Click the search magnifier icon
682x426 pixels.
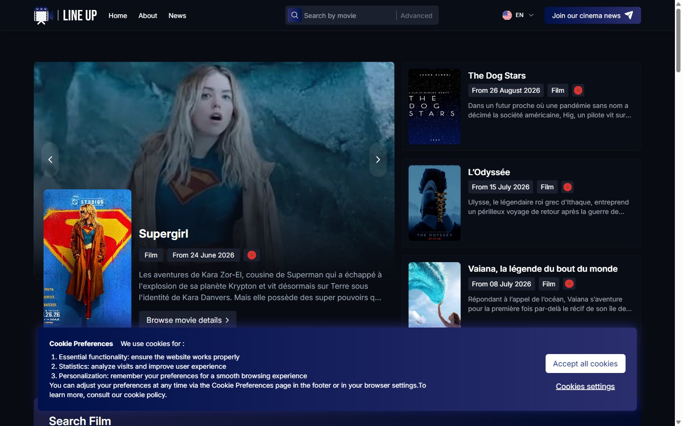point(295,15)
